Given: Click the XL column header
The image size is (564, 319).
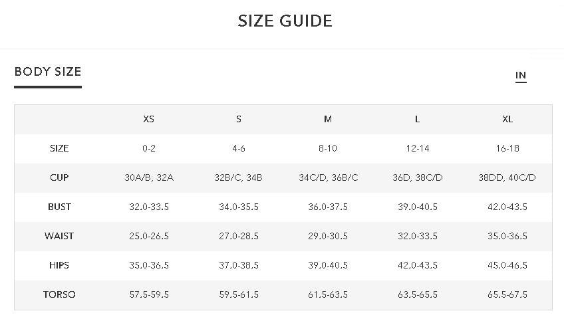Looking at the screenshot, I should coord(507,120).
